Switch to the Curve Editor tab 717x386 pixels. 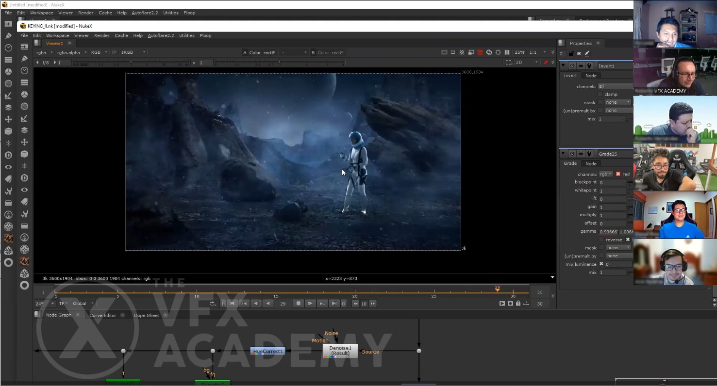click(103, 315)
